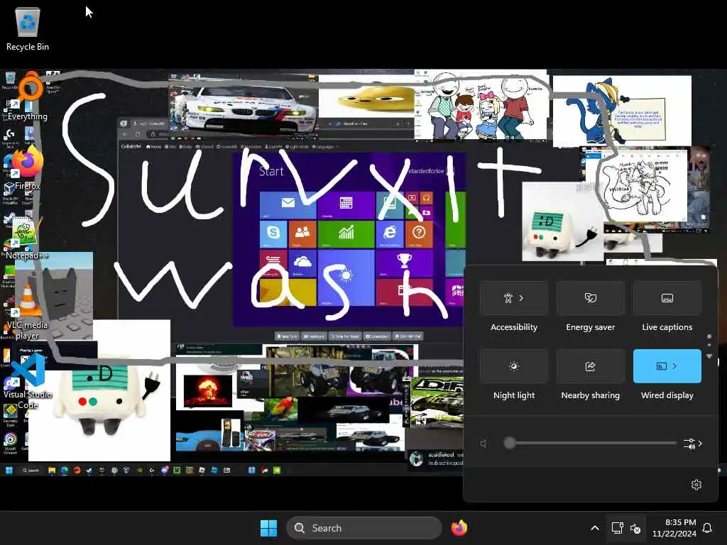Open network status in system tray
This screenshot has width=727, height=545.
click(617, 528)
